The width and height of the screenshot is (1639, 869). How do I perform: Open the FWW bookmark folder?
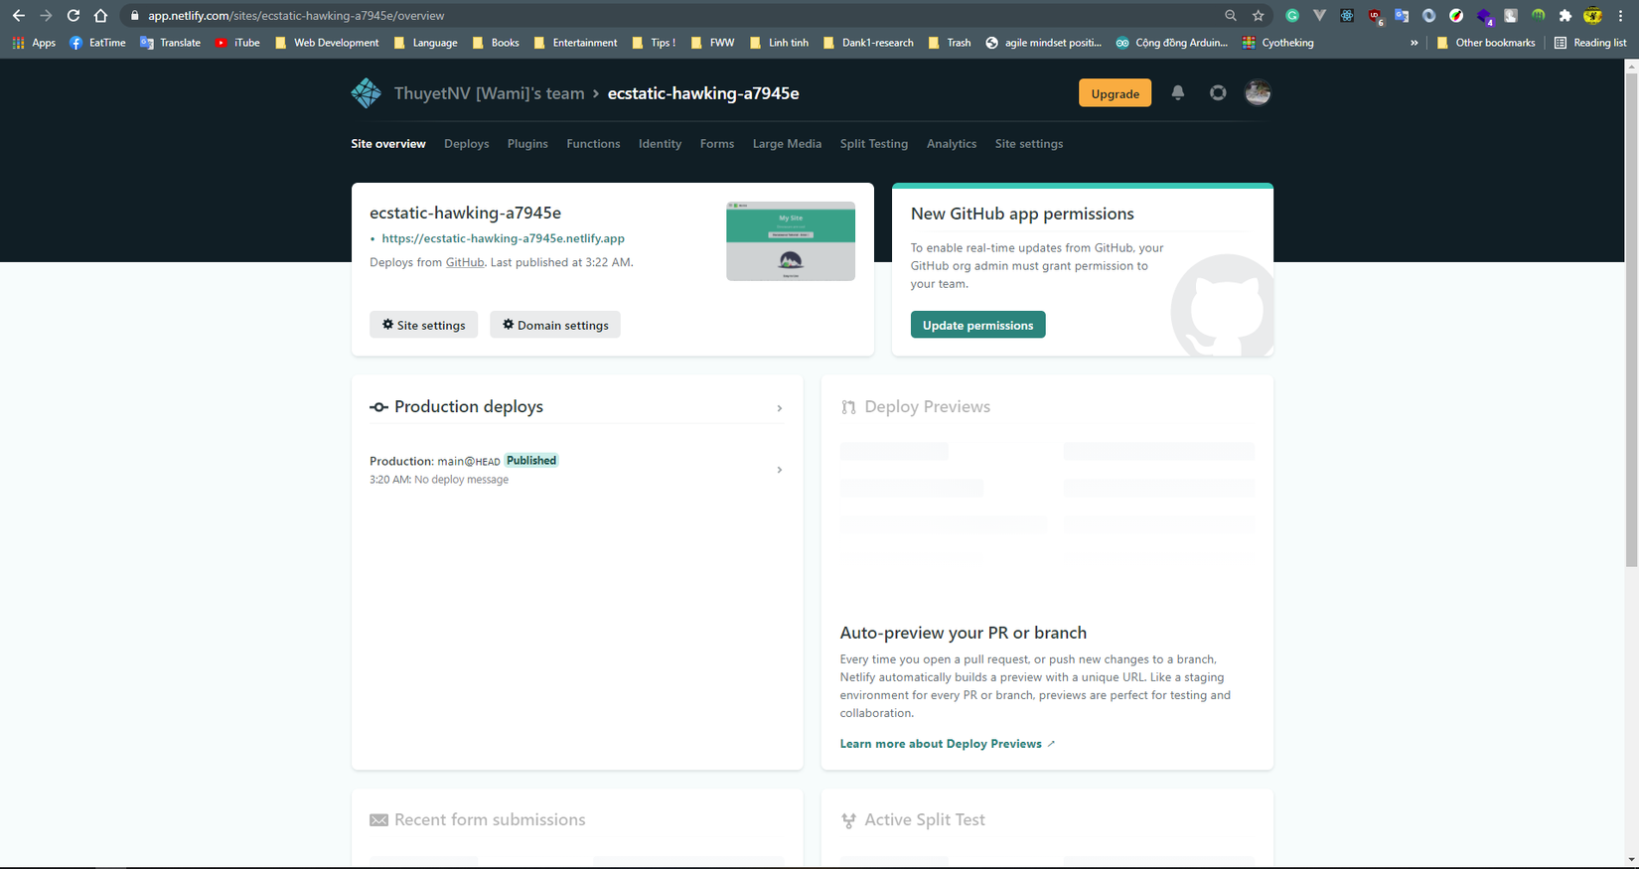point(712,43)
